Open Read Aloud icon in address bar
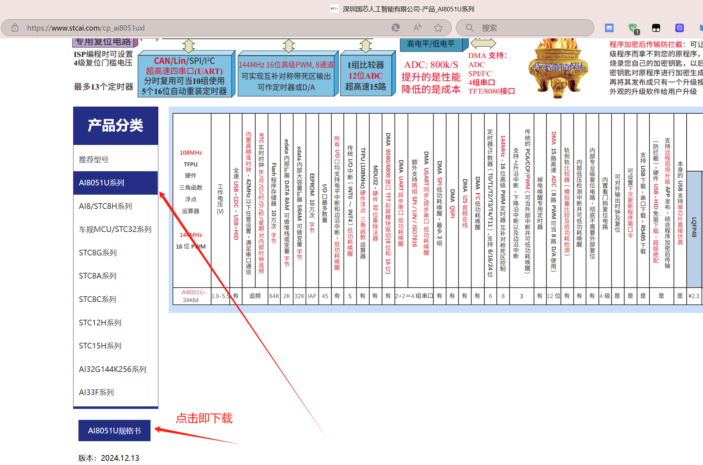The image size is (703, 465). [417, 28]
